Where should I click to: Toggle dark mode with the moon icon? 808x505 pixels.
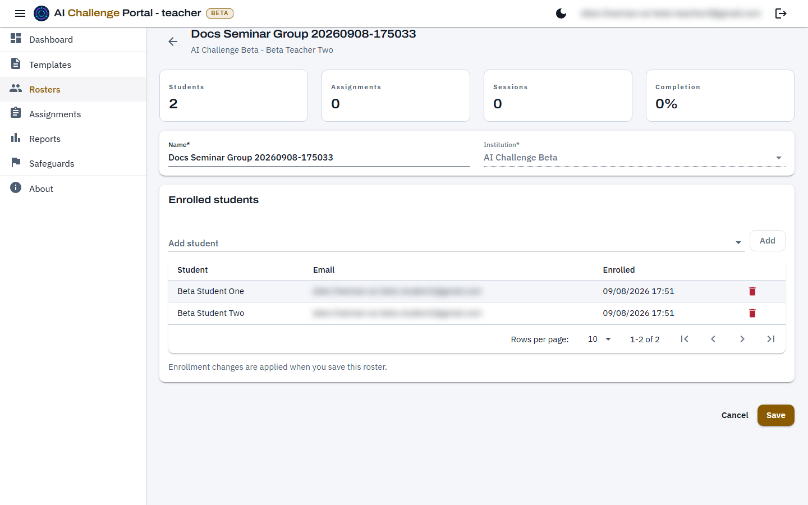[x=561, y=13]
